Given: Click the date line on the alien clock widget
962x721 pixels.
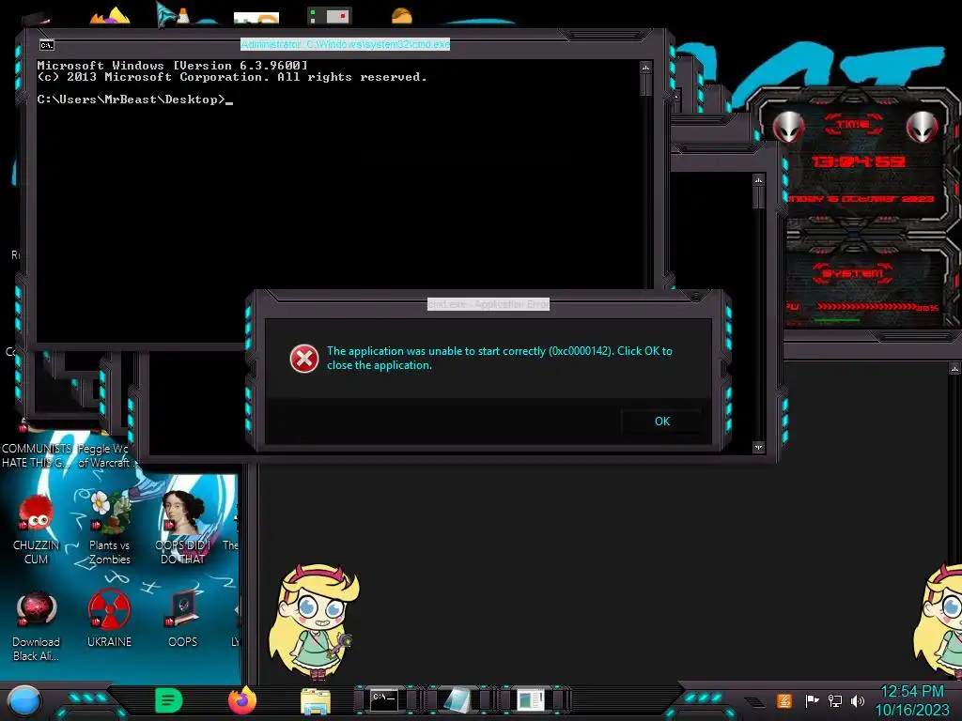Looking at the screenshot, I should tap(861, 199).
